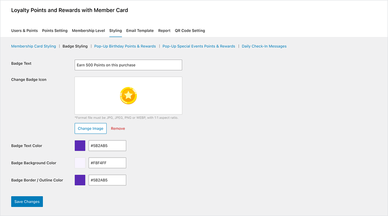Open Pop-Up Birthday Points & Rewards link
This screenshot has width=388, height=216.
pos(125,46)
